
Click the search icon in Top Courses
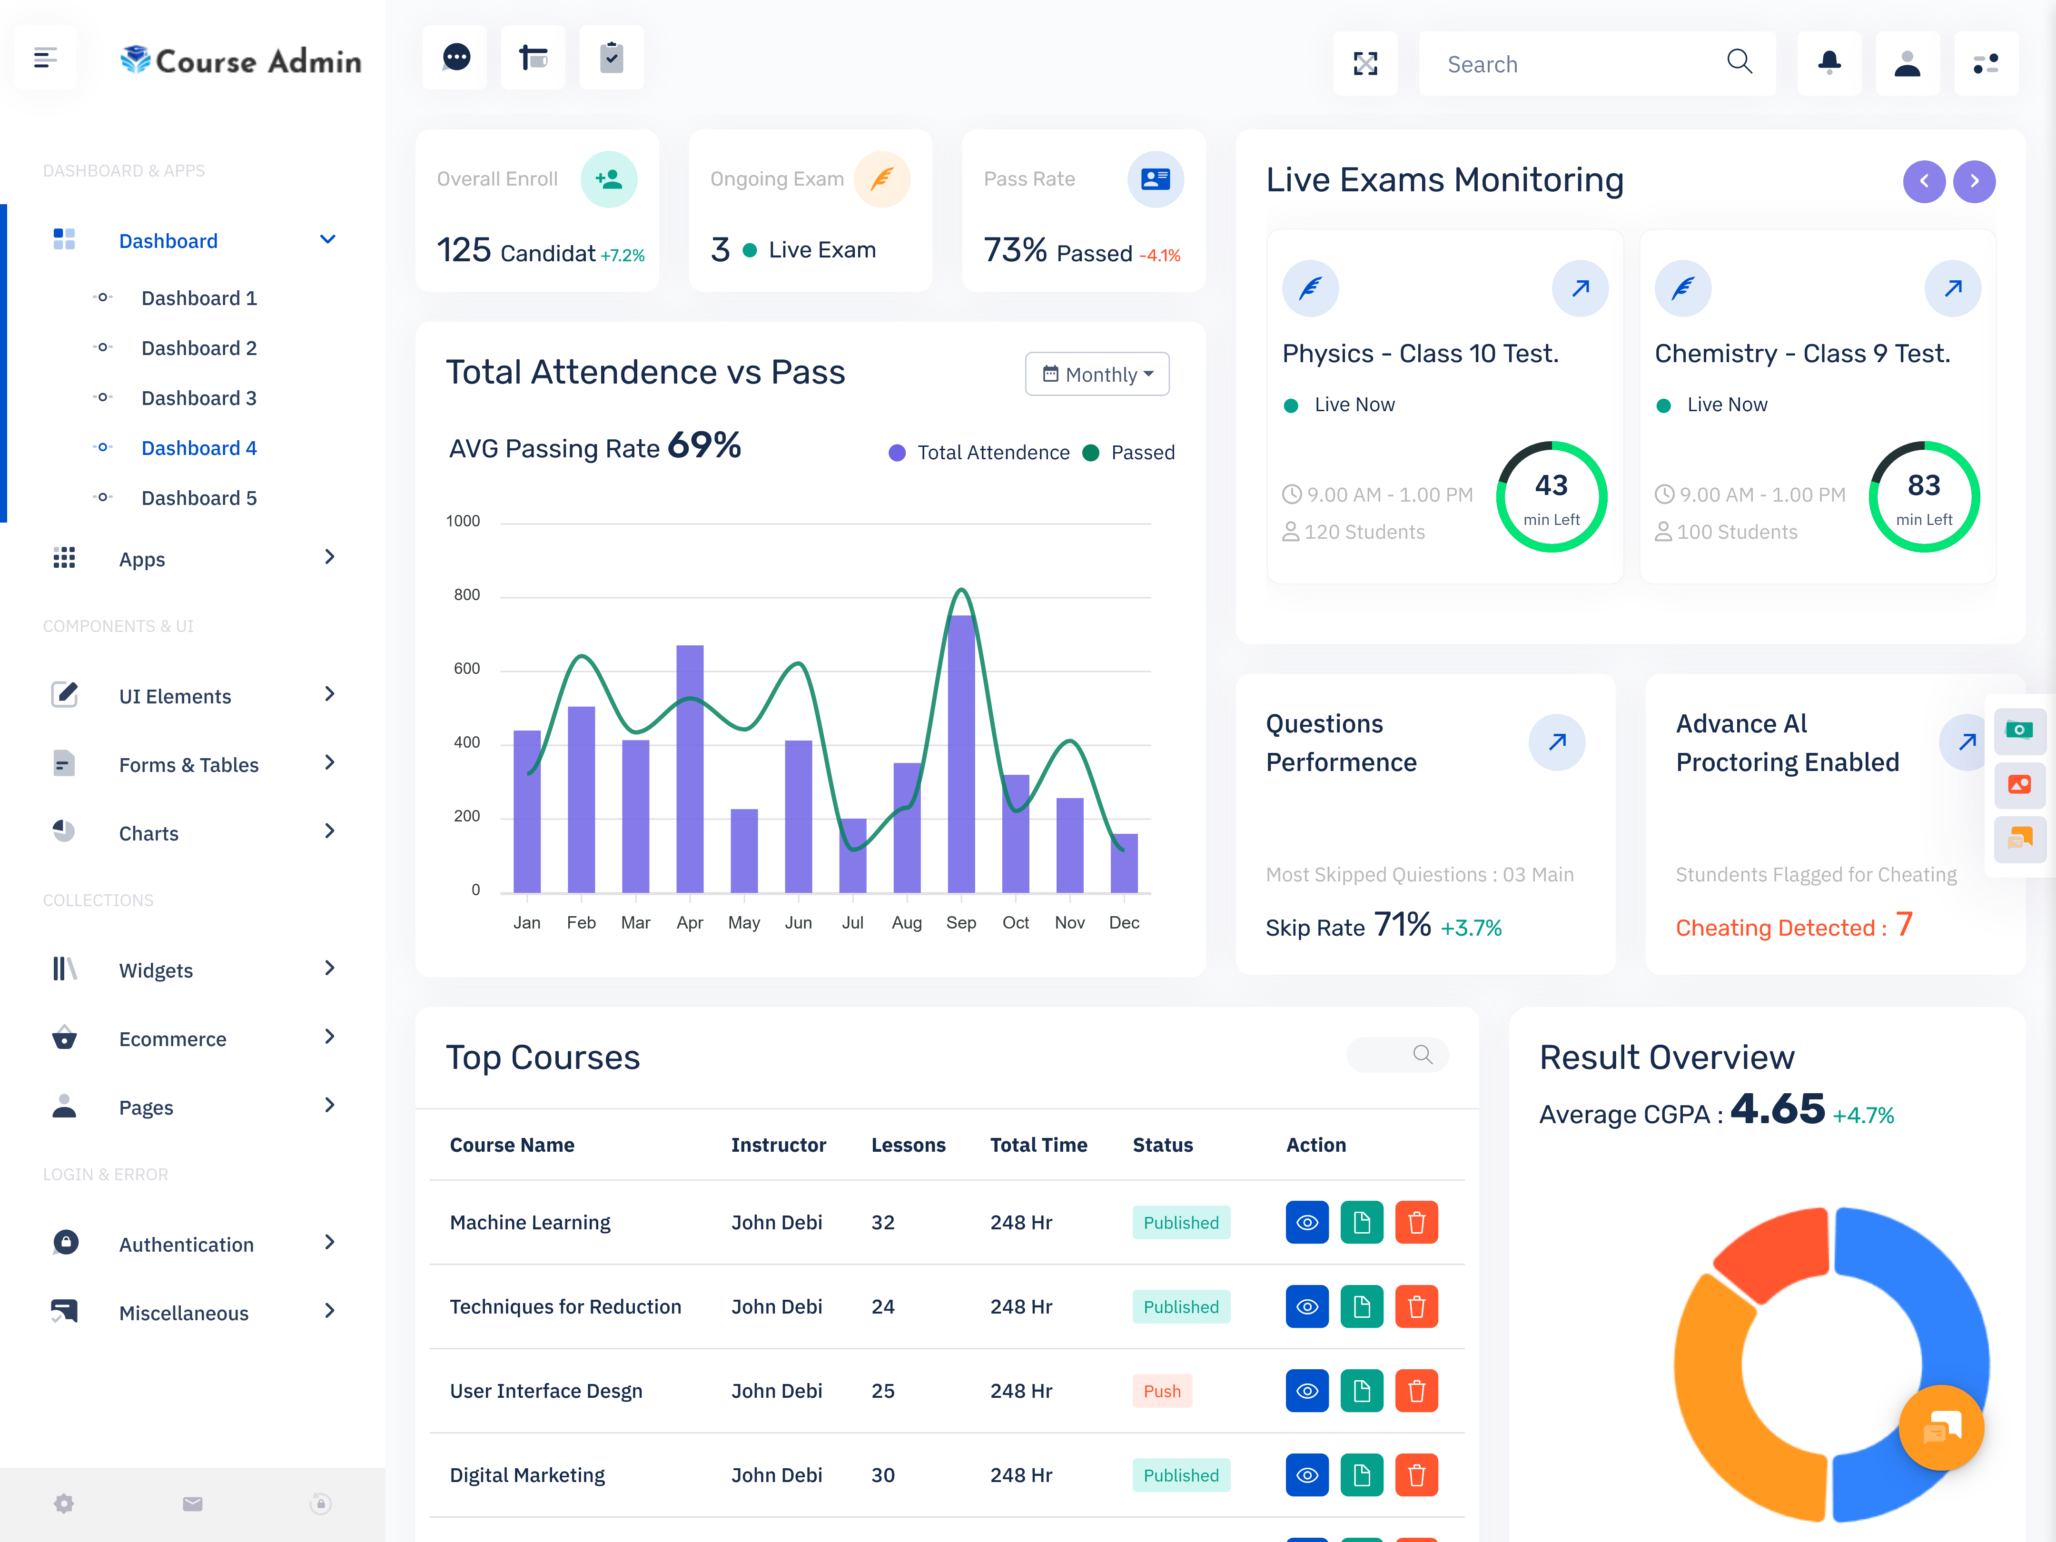coord(1422,1055)
